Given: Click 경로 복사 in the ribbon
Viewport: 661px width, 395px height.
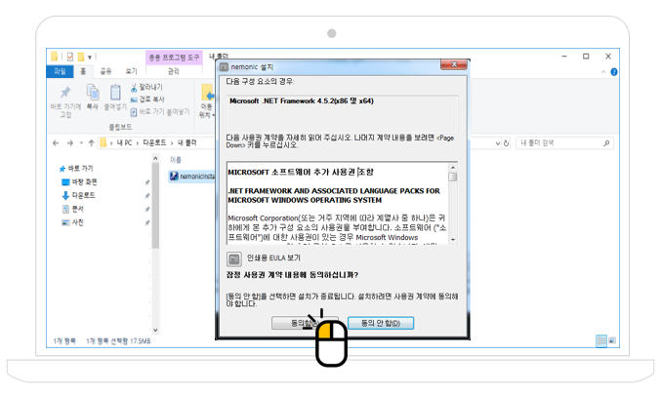Looking at the screenshot, I should [147, 99].
